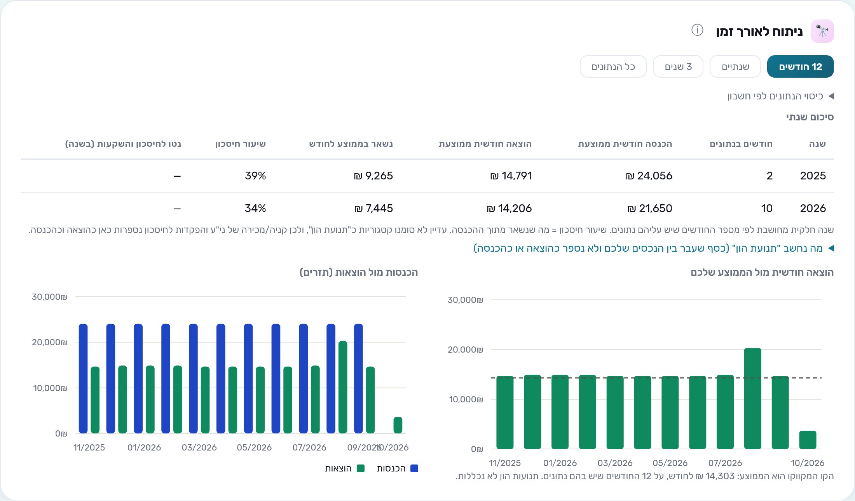Click the ₪ 14,791 average expense value
855x501 pixels.
click(511, 176)
